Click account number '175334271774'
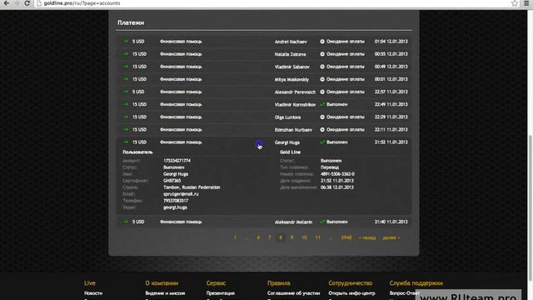The width and height of the screenshot is (533, 300). pyautogui.click(x=177, y=161)
